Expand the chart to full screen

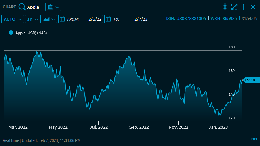(234, 7)
